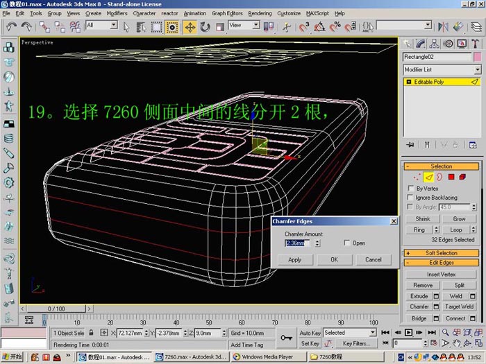Pick the Rectangular Selection Region tool

[156, 27]
